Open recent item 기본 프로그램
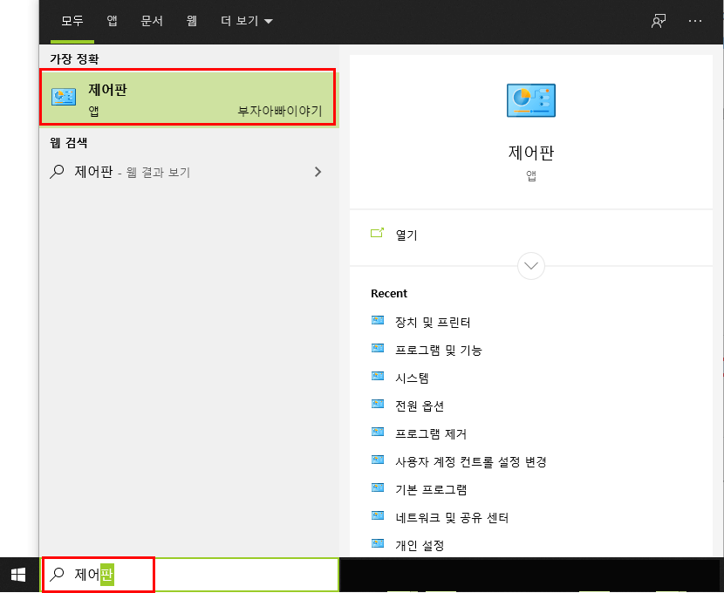 point(431,489)
